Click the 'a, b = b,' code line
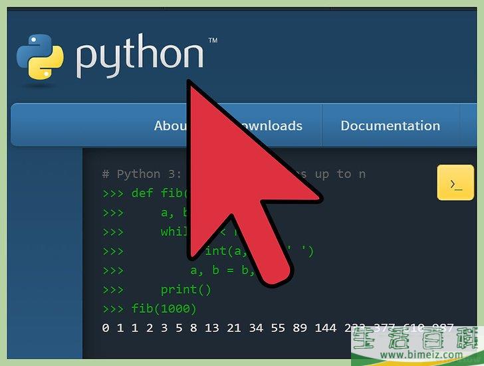Screen dimensions: 484x366 coord(179,270)
